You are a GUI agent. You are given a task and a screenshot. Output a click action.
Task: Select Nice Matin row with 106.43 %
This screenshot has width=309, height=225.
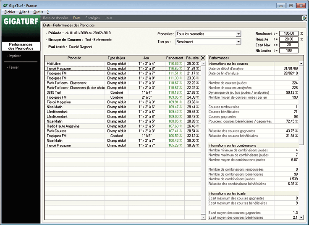pyautogui.click(x=123, y=141)
